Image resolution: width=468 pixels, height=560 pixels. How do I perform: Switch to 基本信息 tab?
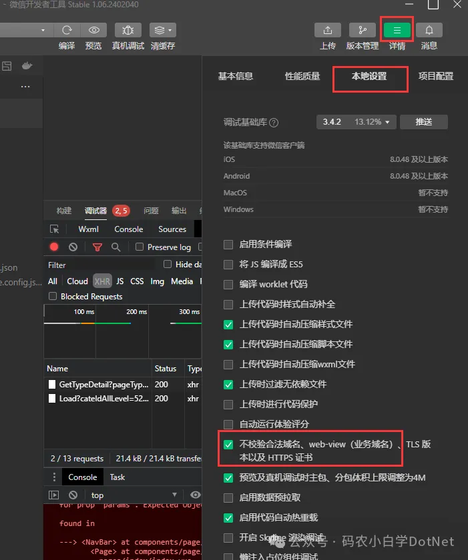(x=236, y=76)
